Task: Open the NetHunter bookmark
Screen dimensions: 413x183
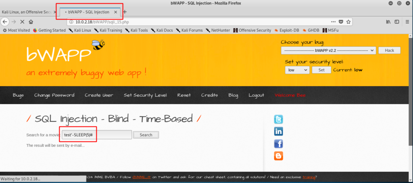Action: click(x=218, y=30)
